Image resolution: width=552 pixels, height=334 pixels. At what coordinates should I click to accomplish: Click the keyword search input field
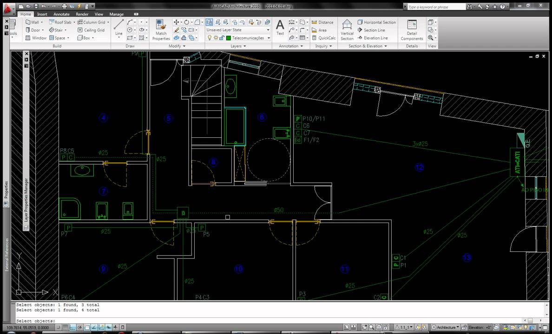click(x=436, y=6)
